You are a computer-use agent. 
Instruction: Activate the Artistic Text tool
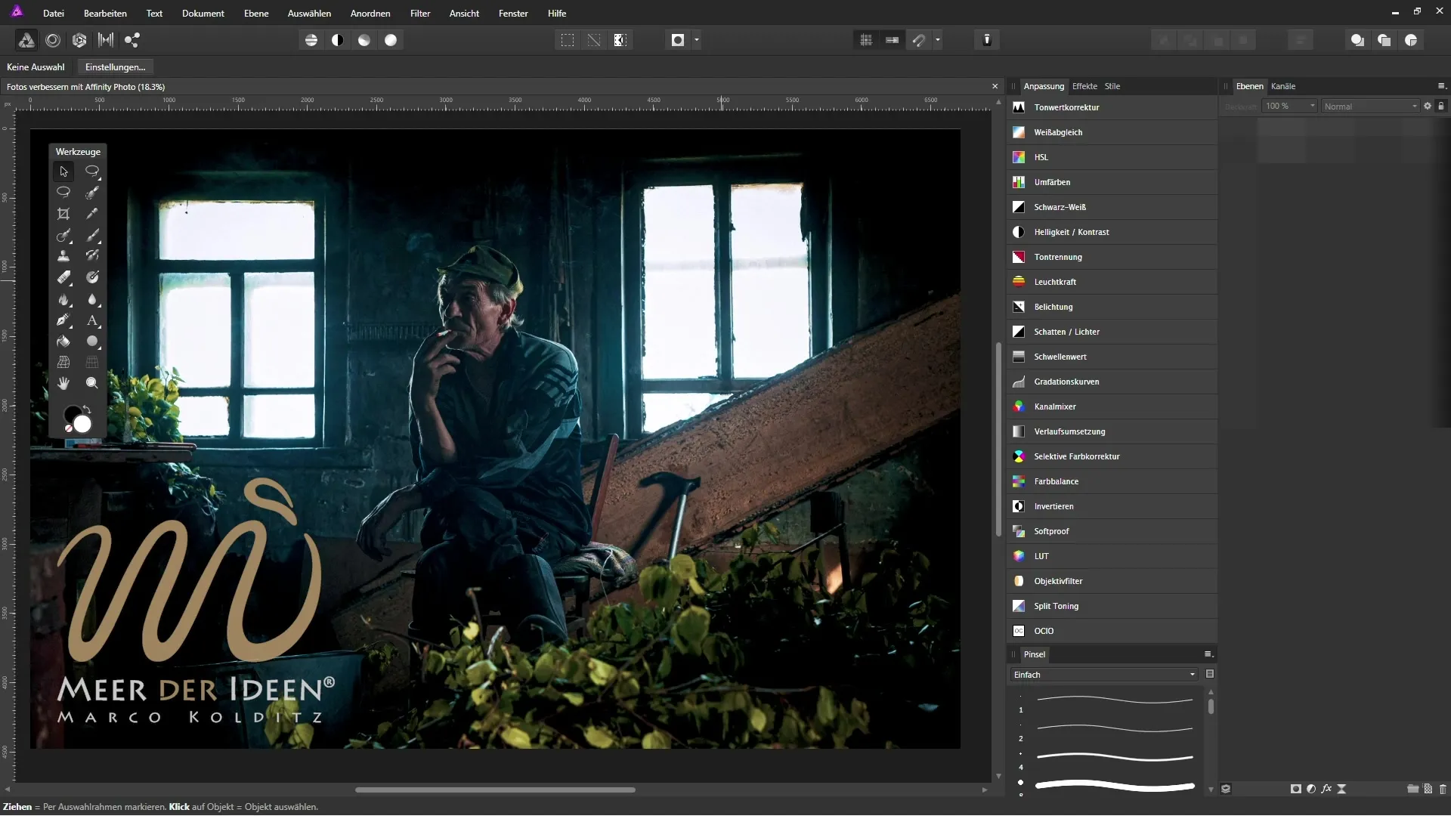point(92,320)
